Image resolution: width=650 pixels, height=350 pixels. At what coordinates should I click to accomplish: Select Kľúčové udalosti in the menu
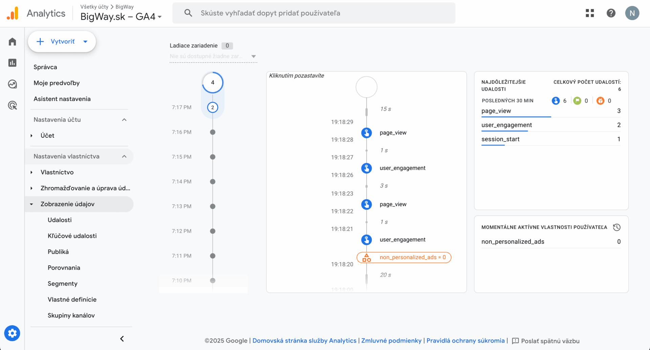(x=72, y=236)
